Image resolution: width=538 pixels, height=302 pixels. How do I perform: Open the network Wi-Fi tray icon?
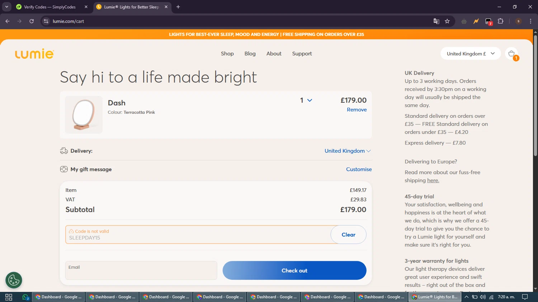[491, 297]
